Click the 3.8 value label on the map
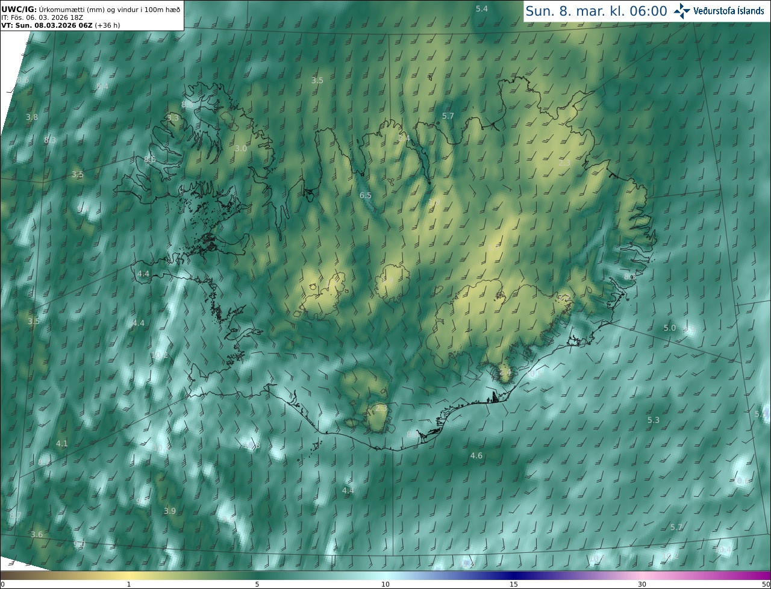Image resolution: width=771 pixels, height=589 pixels. pos(32,117)
